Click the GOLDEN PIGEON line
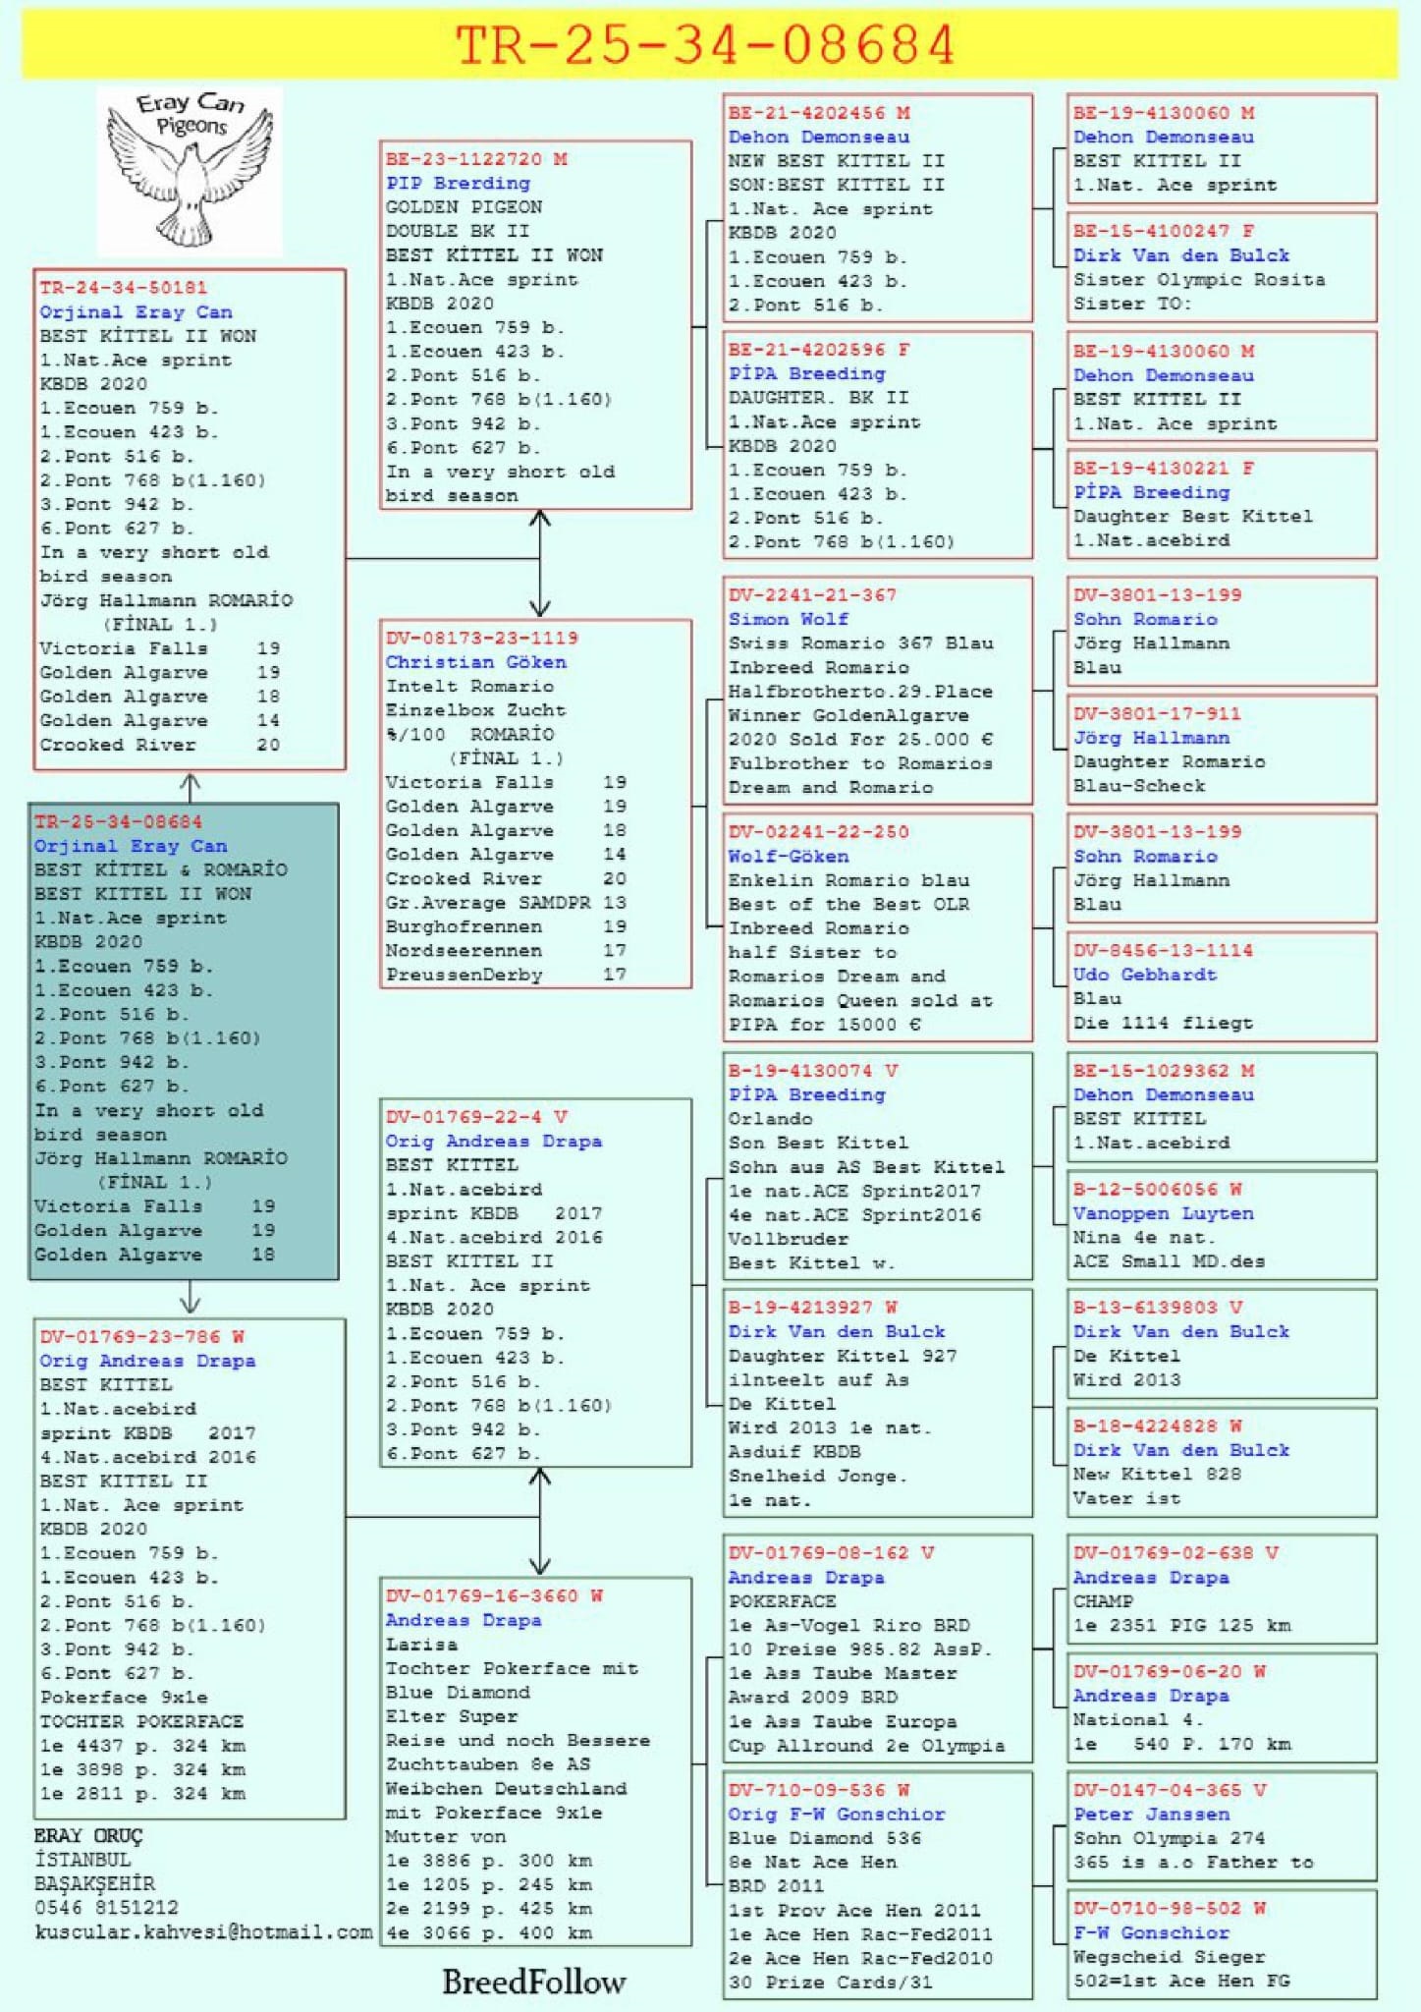The height and width of the screenshot is (2012, 1421). click(464, 207)
